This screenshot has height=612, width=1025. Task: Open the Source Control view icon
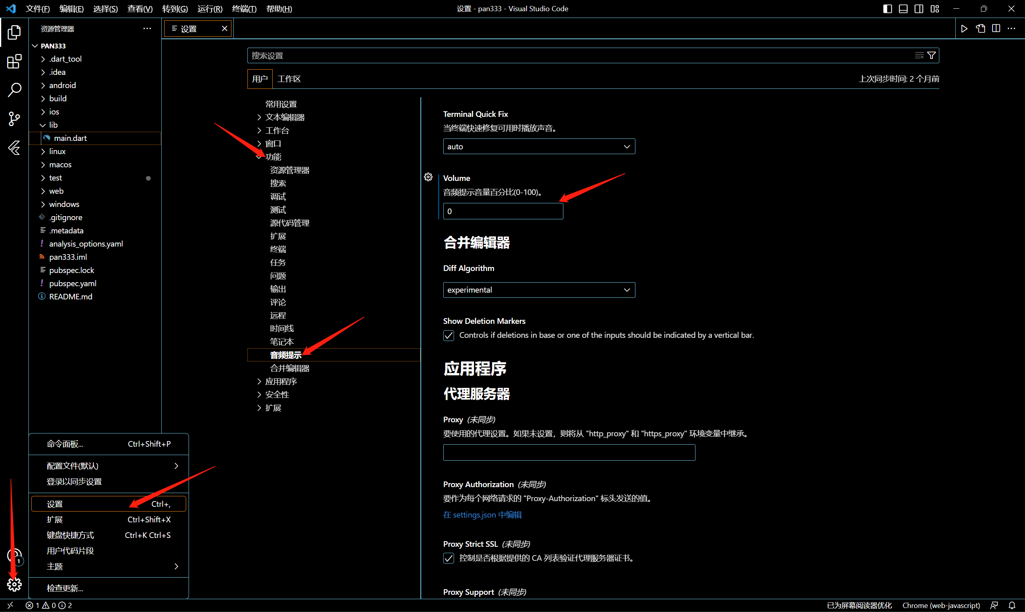pos(14,119)
